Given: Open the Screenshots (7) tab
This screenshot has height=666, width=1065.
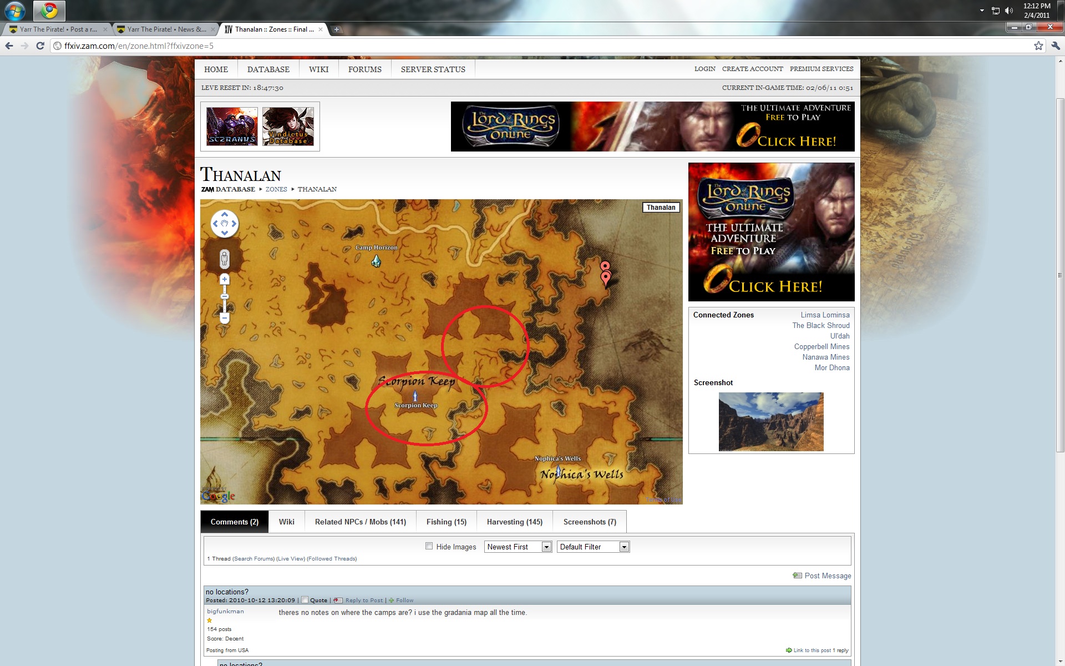Looking at the screenshot, I should [x=590, y=522].
